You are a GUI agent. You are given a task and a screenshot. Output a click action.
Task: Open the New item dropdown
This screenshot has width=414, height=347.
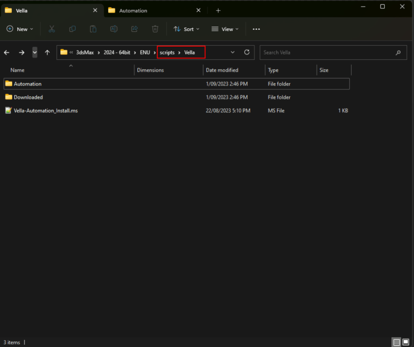pyautogui.click(x=20, y=29)
